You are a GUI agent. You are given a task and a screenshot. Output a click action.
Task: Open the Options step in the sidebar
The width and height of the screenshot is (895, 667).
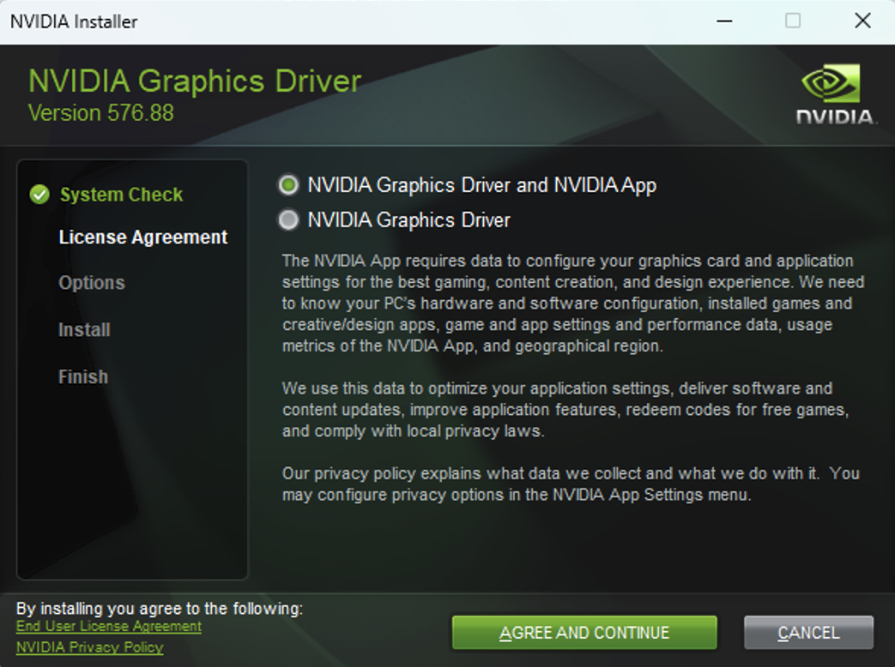tap(91, 283)
